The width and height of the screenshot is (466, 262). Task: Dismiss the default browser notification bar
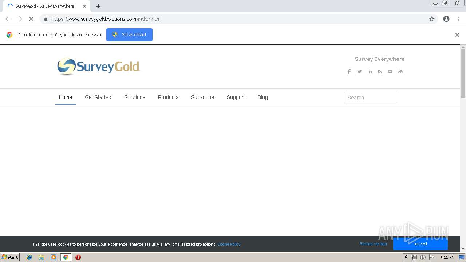[457, 35]
